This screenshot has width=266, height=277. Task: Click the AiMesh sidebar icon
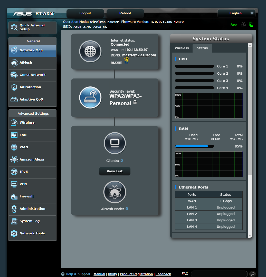point(14,63)
